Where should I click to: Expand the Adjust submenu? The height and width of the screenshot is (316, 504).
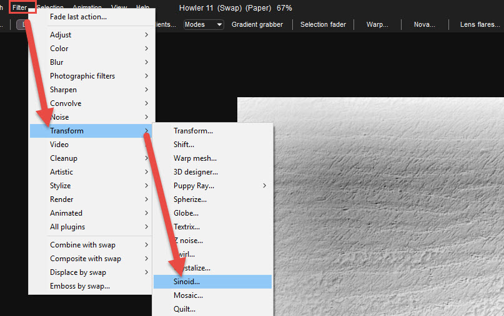pos(61,35)
